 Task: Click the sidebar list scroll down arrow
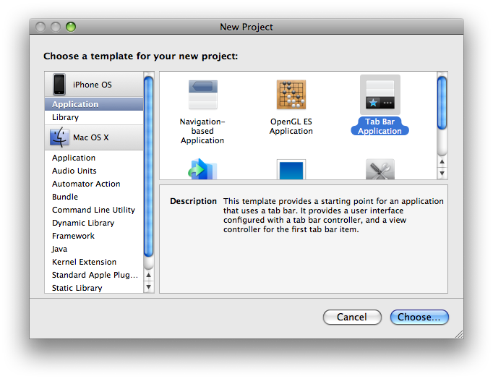[x=149, y=286]
